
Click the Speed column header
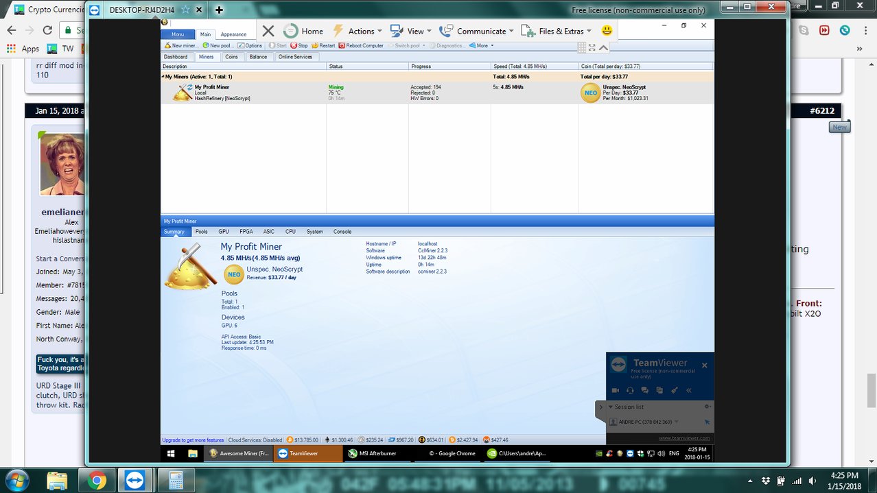(535, 67)
